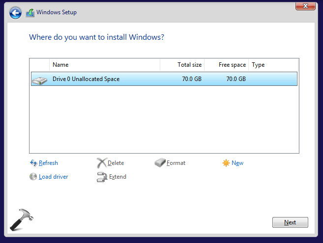This screenshot has height=243, width=323.
Task: Click the Delete X icon
Action: coord(101,163)
